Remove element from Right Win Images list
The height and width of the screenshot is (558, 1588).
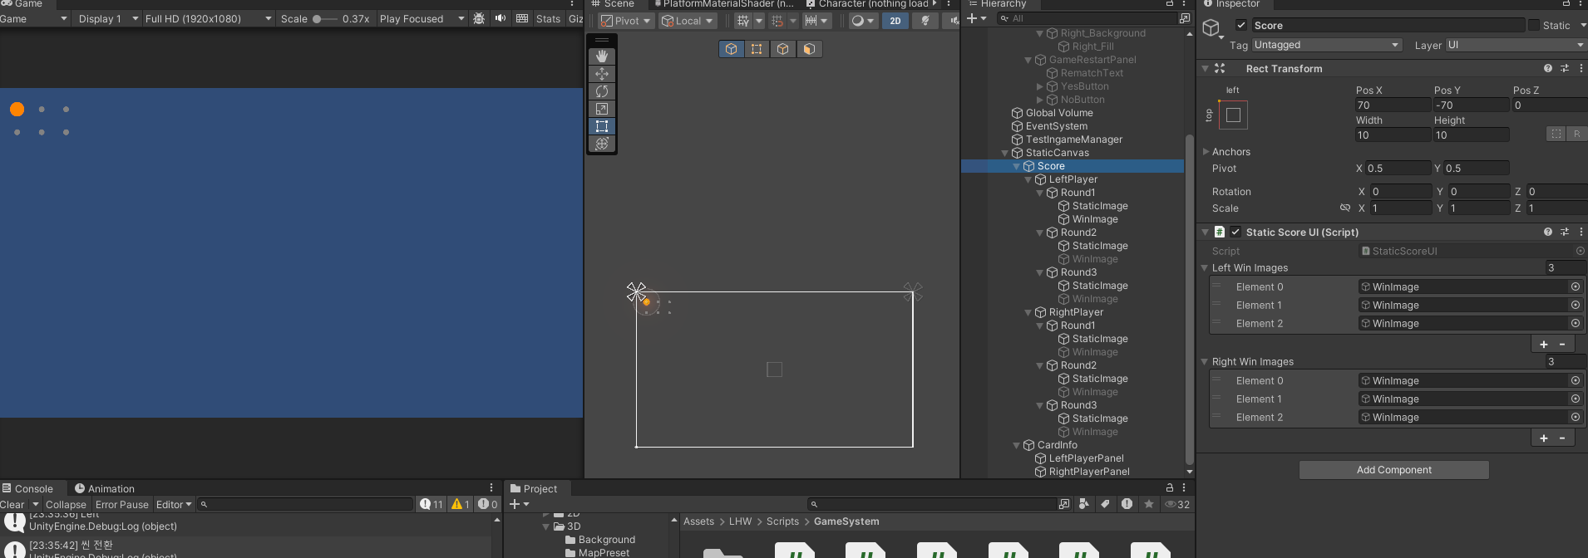click(x=1562, y=438)
